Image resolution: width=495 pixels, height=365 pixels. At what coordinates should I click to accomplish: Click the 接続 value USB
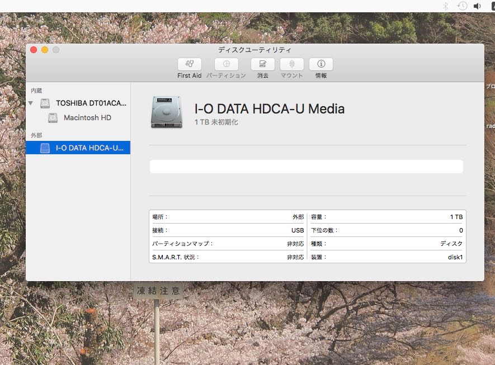tap(298, 230)
